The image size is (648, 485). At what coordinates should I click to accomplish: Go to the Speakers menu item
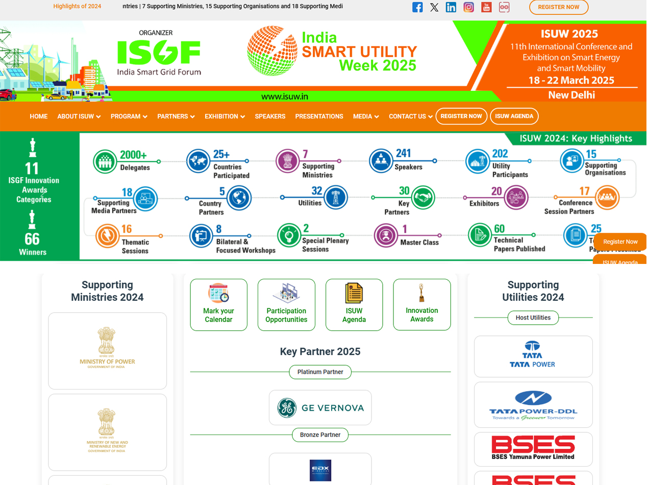pyautogui.click(x=270, y=116)
